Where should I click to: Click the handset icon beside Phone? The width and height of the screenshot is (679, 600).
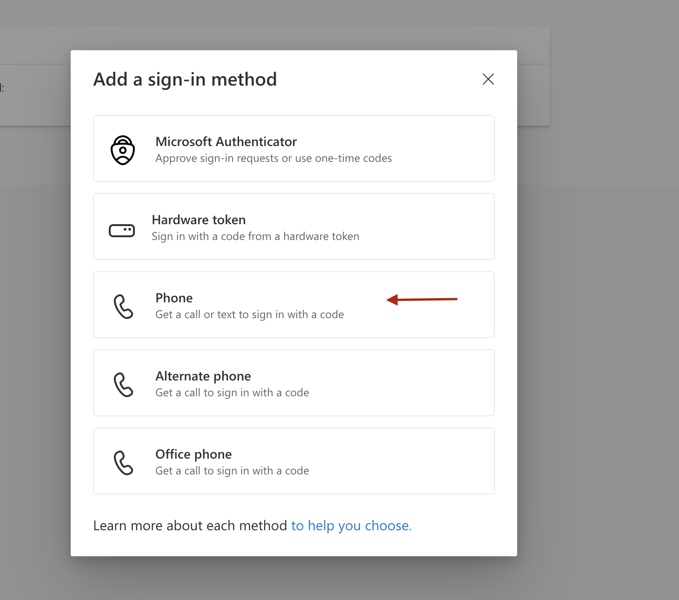point(123,306)
